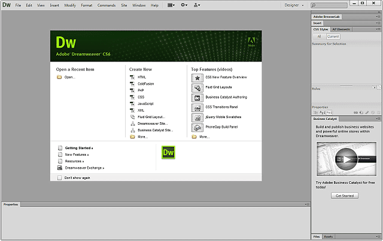Check the Don't show again box
Image resolution: width=383 pixels, height=241 pixels.
pyautogui.click(x=59, y=178)
